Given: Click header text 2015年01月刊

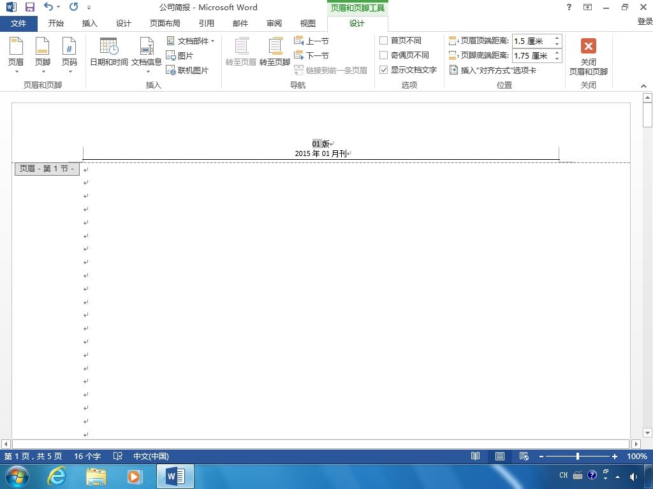Looking at the screenshot, I should (321, 153).
